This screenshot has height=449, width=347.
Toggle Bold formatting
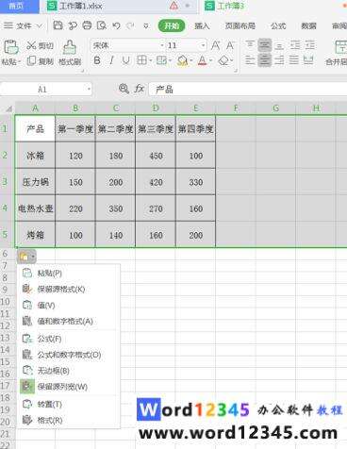click(97, 60)
